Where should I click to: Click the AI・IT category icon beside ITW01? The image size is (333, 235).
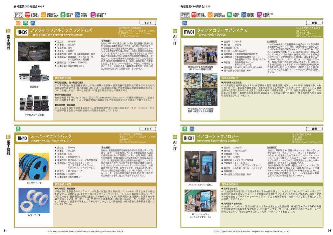175,31
